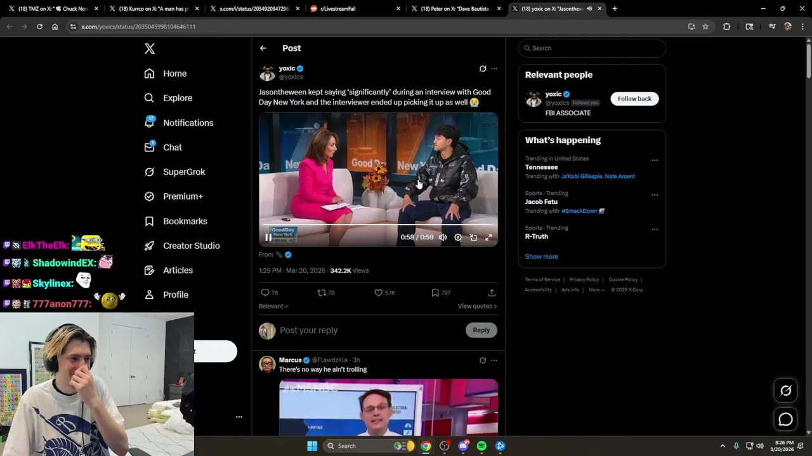Viewport: 812px width, 456px height.
Task: Pause the video playback
Action: pyautogui.click(x=268, y=237)
